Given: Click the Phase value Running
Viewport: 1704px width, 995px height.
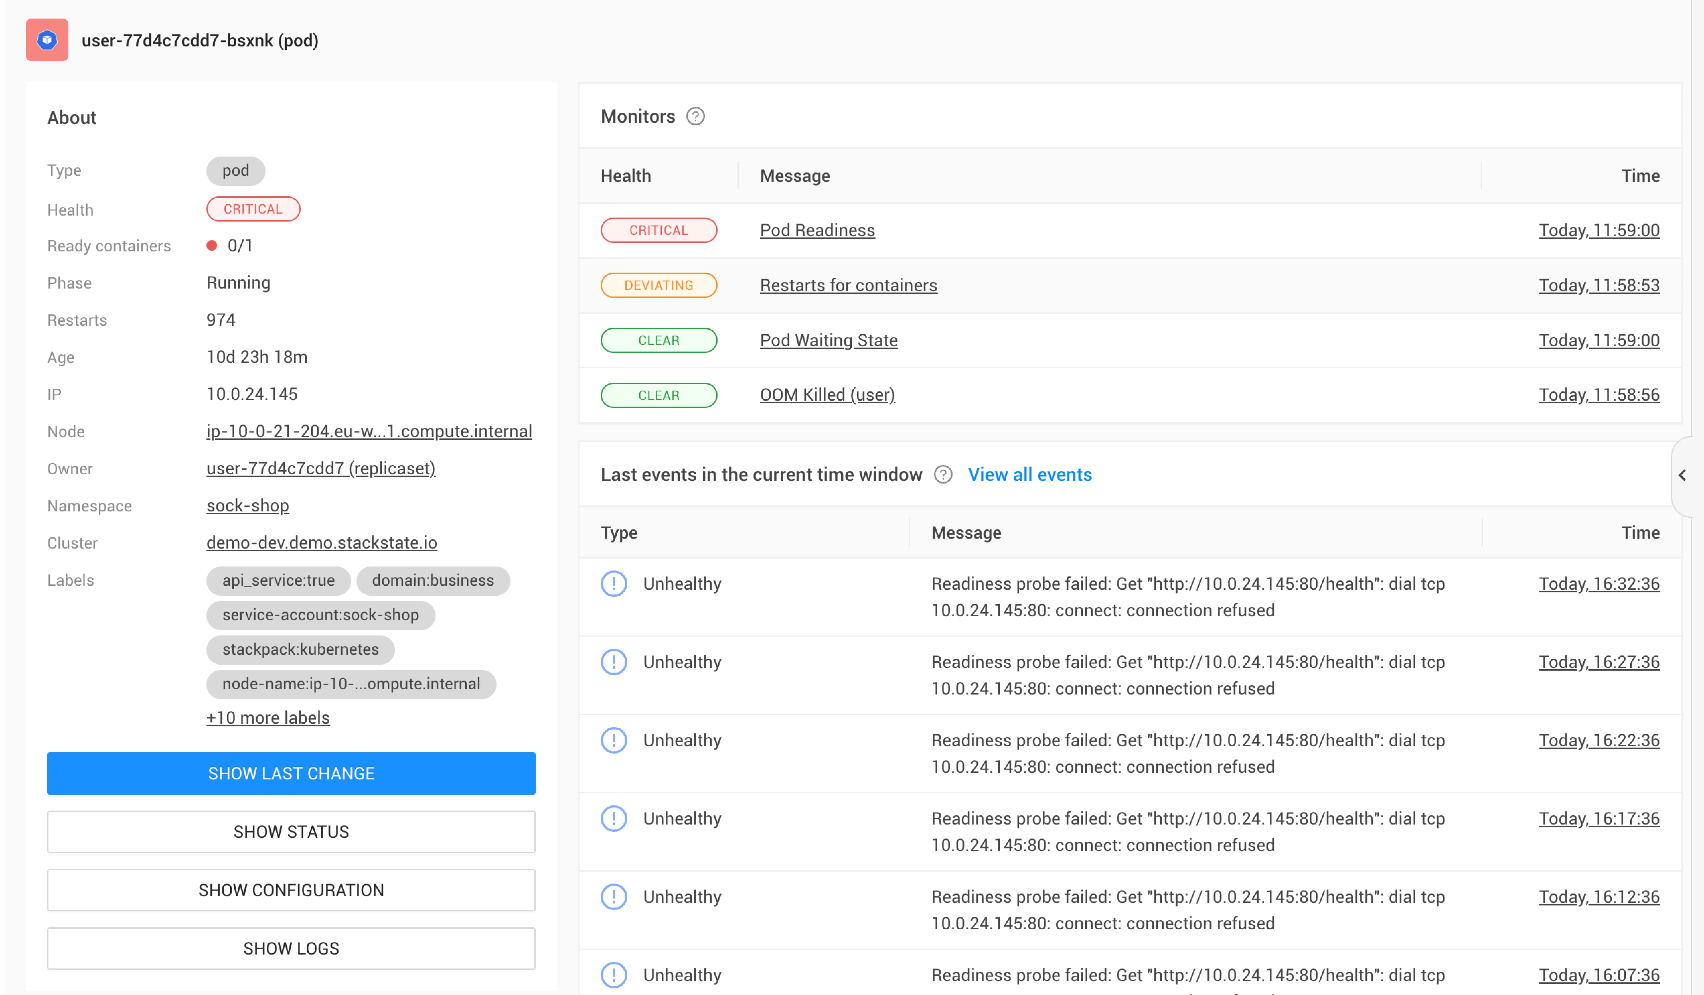Looking at the screenshot, I should coord(238,282).
